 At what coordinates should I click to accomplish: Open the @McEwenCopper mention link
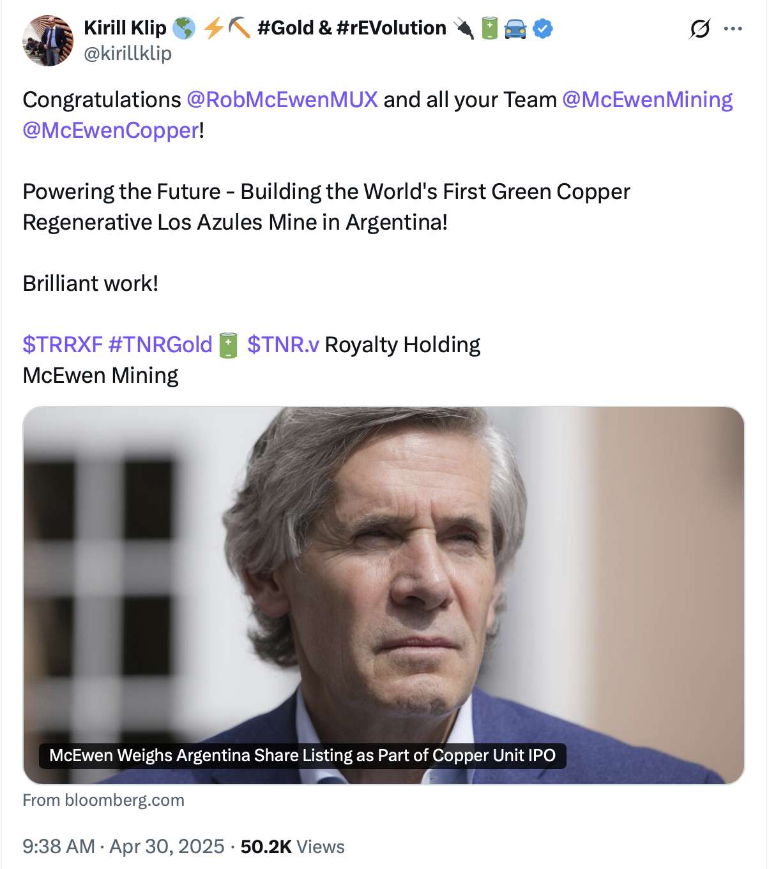pos(111,131)
